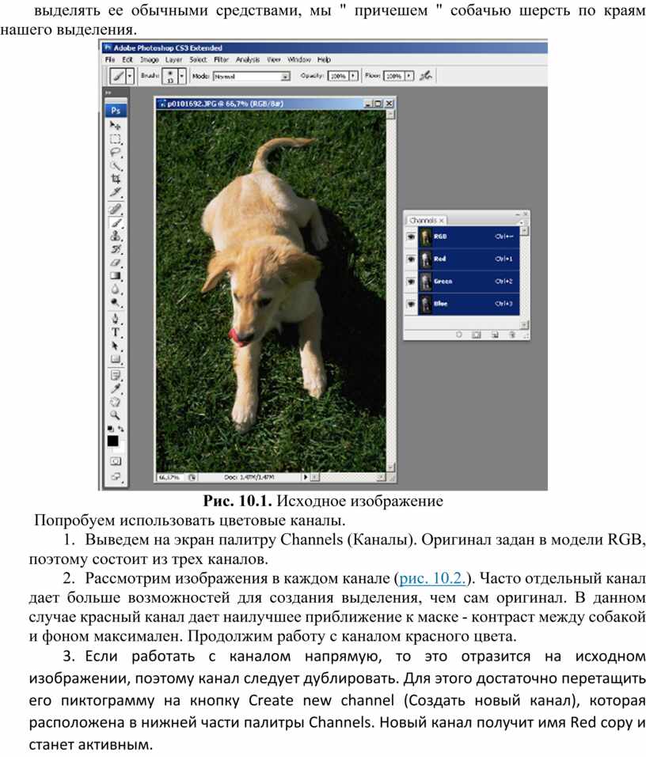Open the Brush preset picker dropdown

click(x=181, y=76)
